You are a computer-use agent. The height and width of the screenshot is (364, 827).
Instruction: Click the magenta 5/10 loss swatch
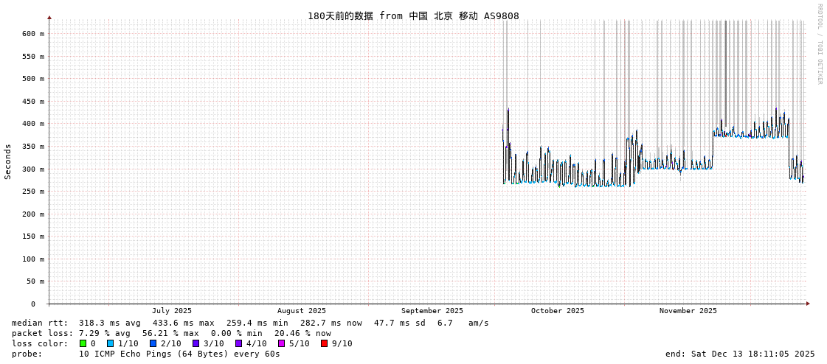coord(281,343)
